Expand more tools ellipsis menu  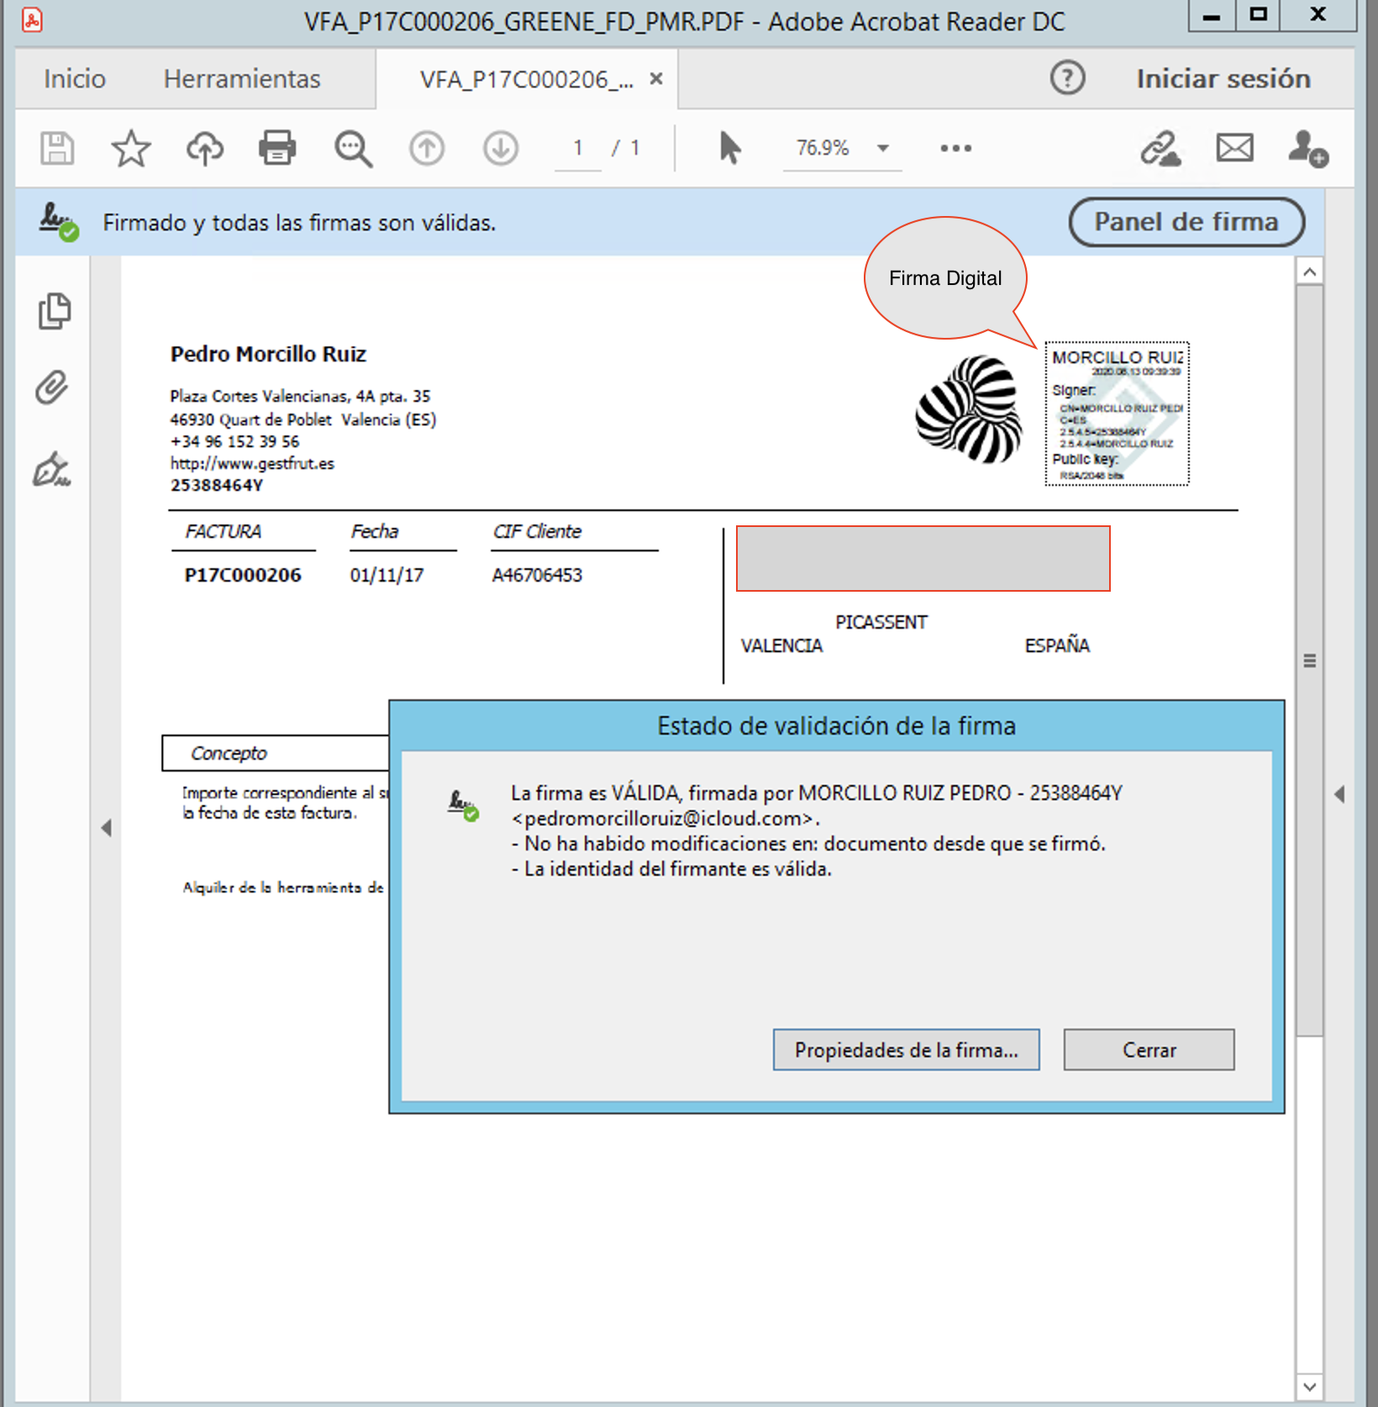tap(955, 149)
